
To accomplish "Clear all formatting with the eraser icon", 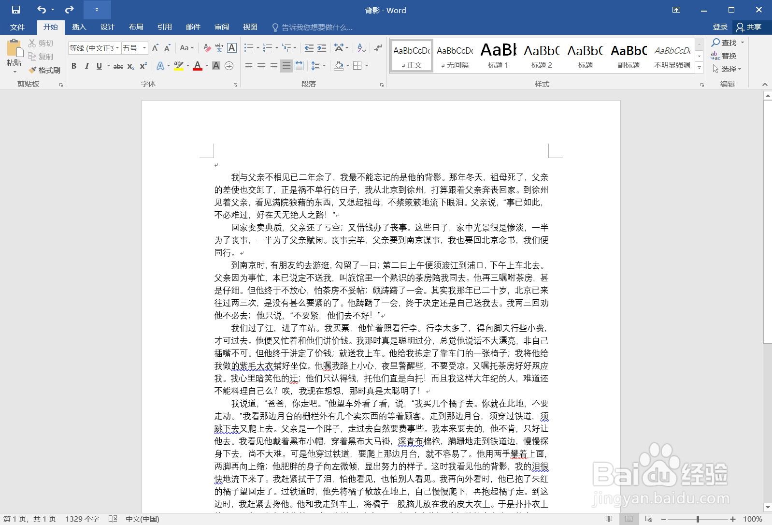I will point(207,48).
